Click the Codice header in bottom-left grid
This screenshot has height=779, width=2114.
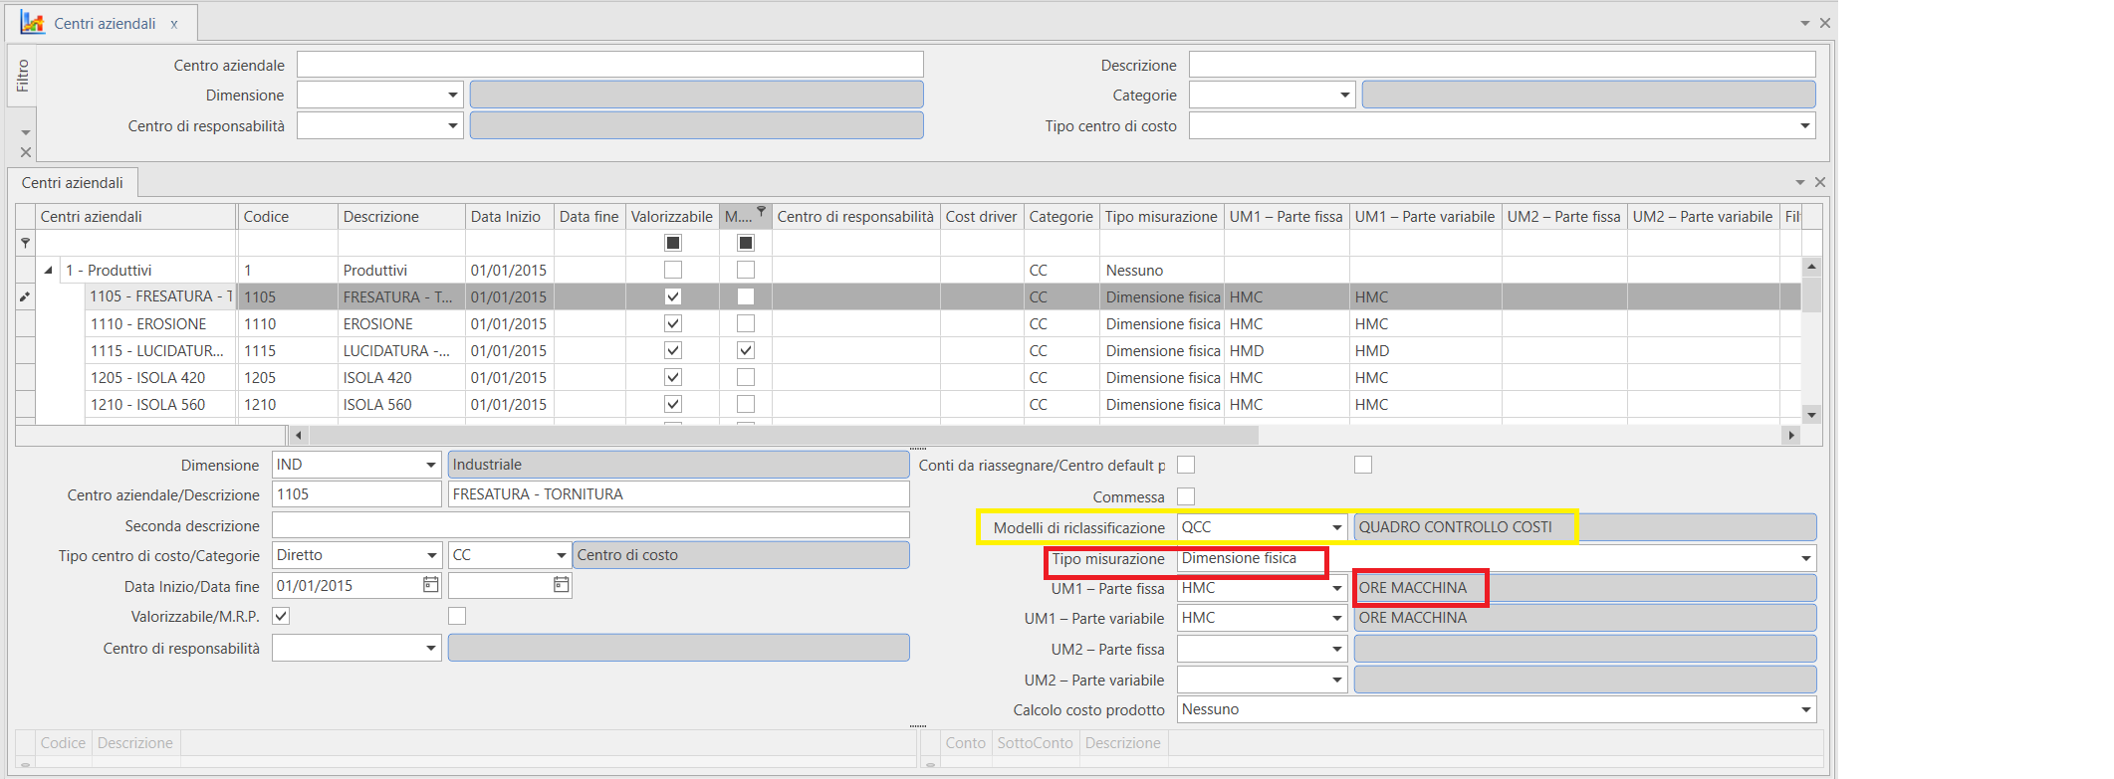click(x=63, y=743)
